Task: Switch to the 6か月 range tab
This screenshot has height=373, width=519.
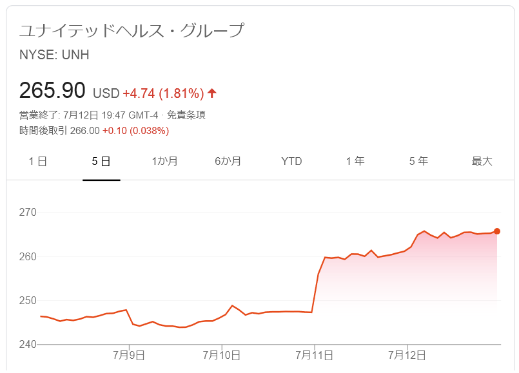Action: point(228,161)
